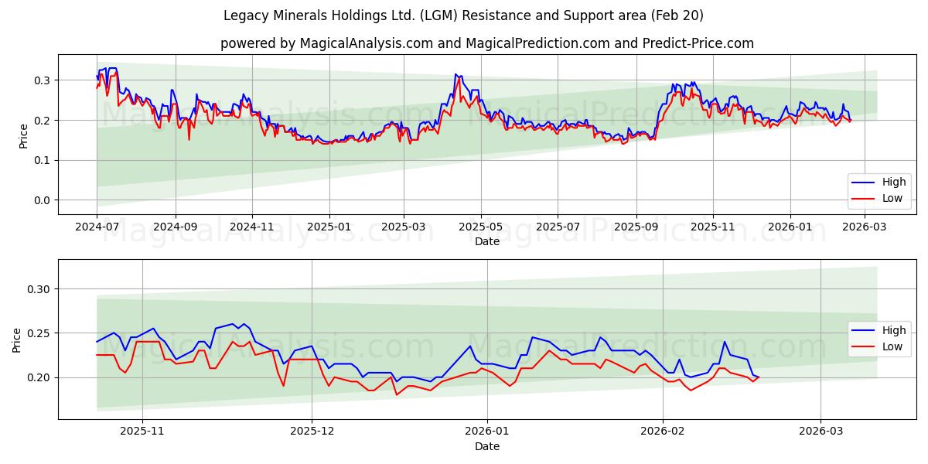Click the 0.2 price tick on the upper chart
Viewport: 928px width, 464px height.
pyautogui.click(x=43, y=121)
